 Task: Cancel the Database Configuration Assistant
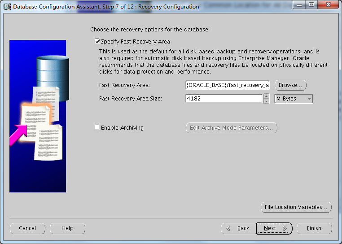click(x=27, y=228)
